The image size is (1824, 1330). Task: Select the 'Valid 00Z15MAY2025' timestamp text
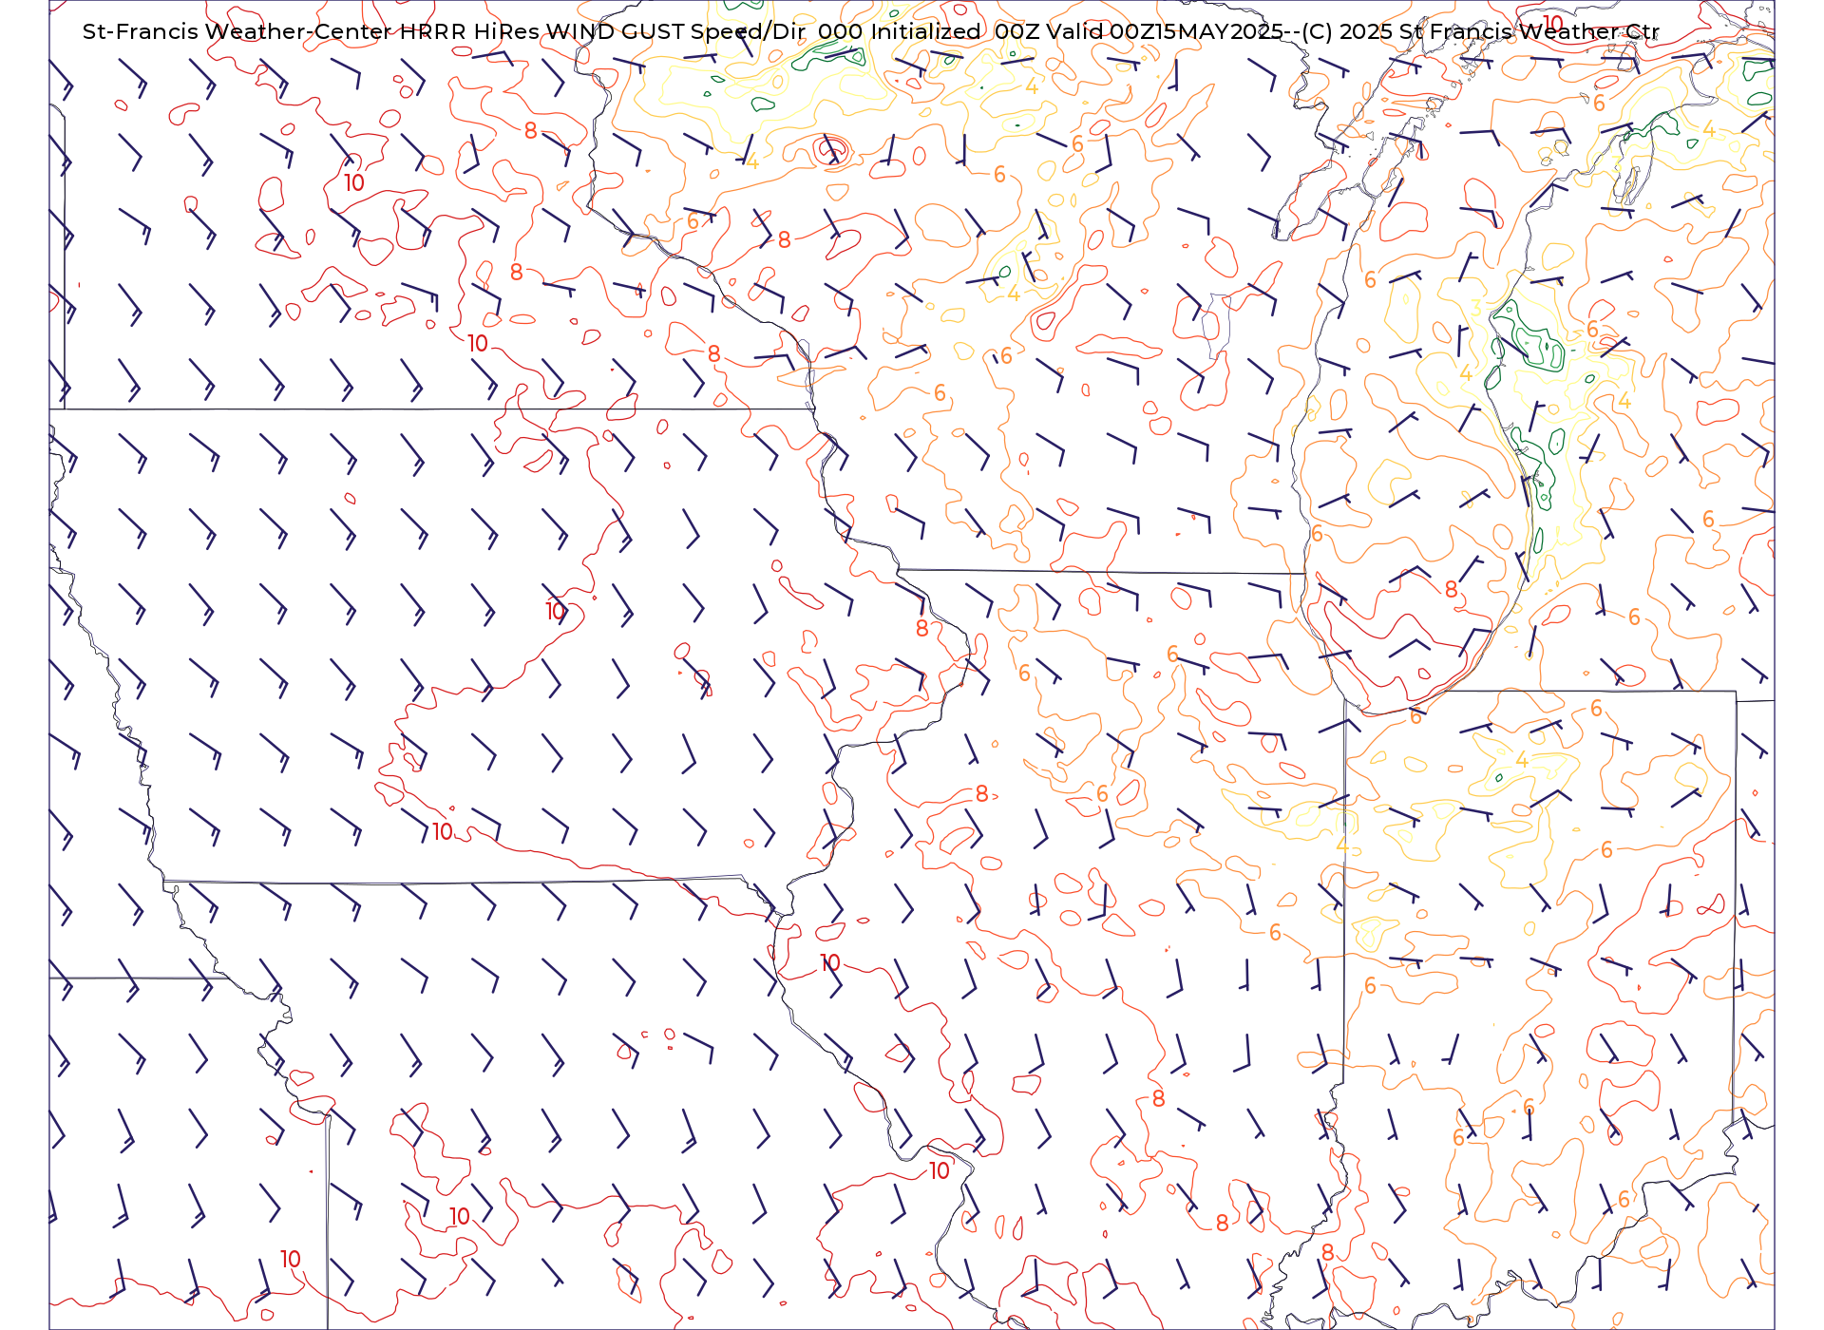pos(1165,31)
